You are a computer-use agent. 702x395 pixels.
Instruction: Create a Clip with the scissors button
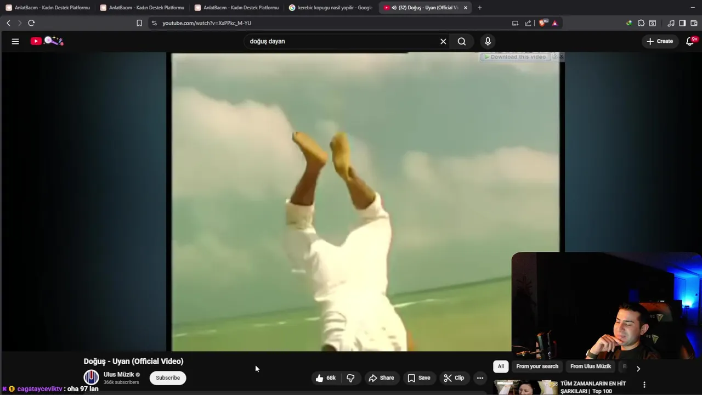[x=454, y=377]
